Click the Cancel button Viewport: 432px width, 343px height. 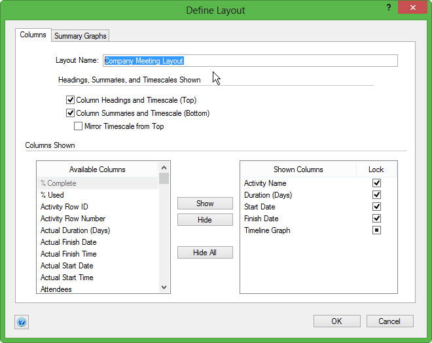(x=389, y=321)
